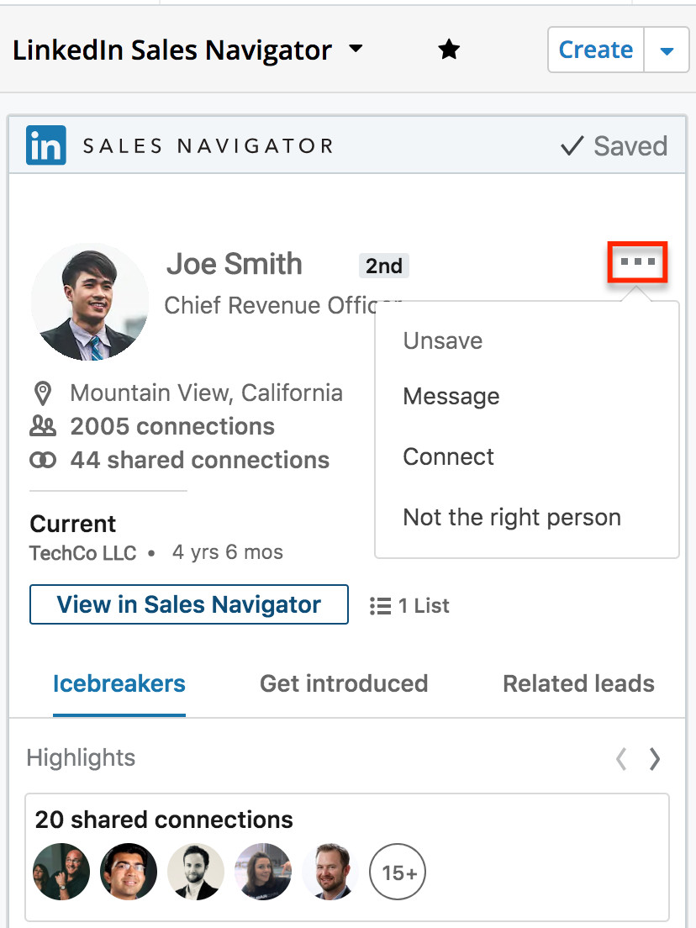Expand the Create button dropdown arrow
Screen dimensions: 696x928
(x=667, y=50)
